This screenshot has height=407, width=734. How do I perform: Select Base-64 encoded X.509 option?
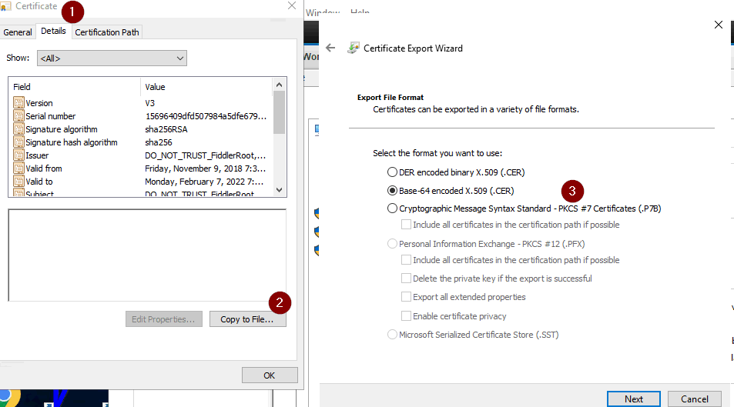coord(393,191)
